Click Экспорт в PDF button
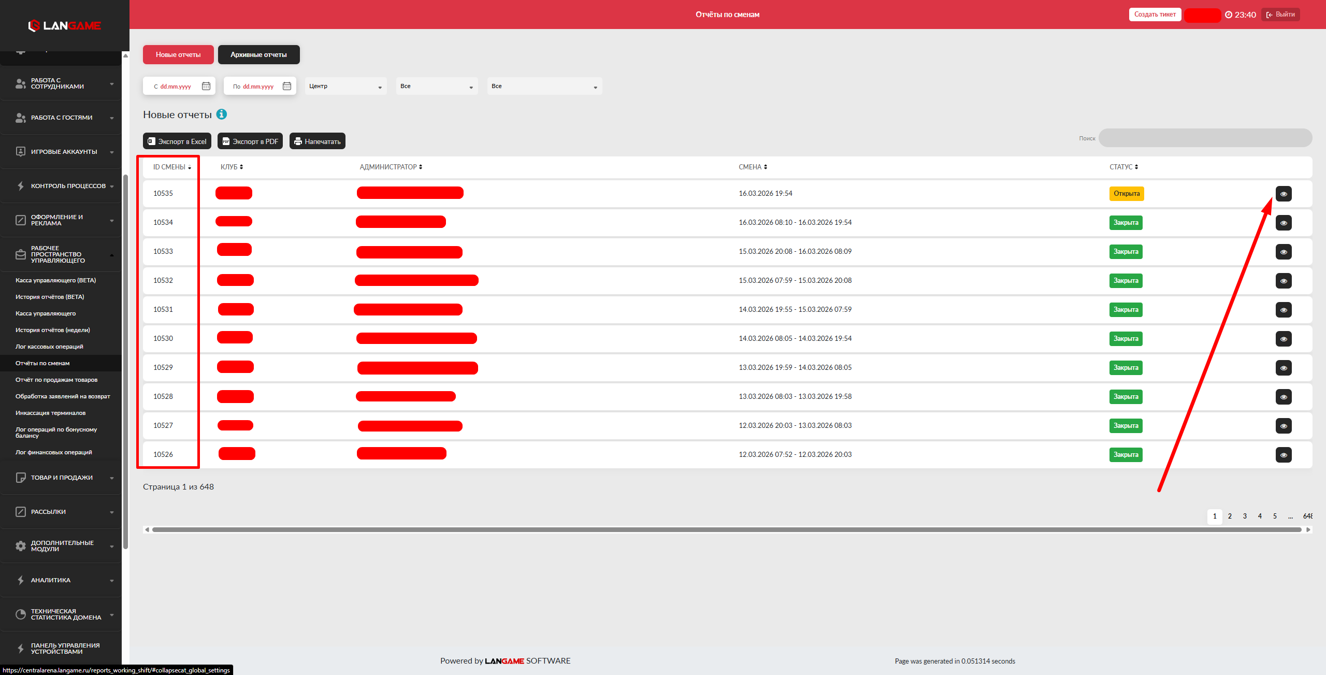 tap(250, 141)
